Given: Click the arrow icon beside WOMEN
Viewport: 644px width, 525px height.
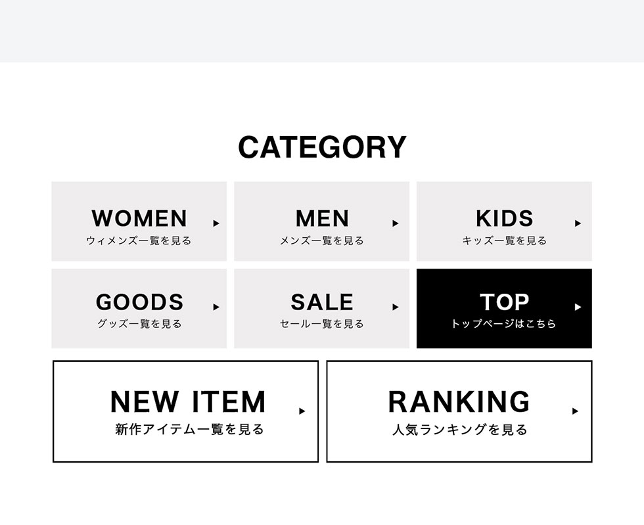Looking at the screenshot, I should click(x=216, y=223).
